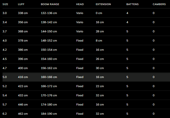Click the 5.7 size cell
The height and width of the screenshot is (118, 170).
click(5, 104)
